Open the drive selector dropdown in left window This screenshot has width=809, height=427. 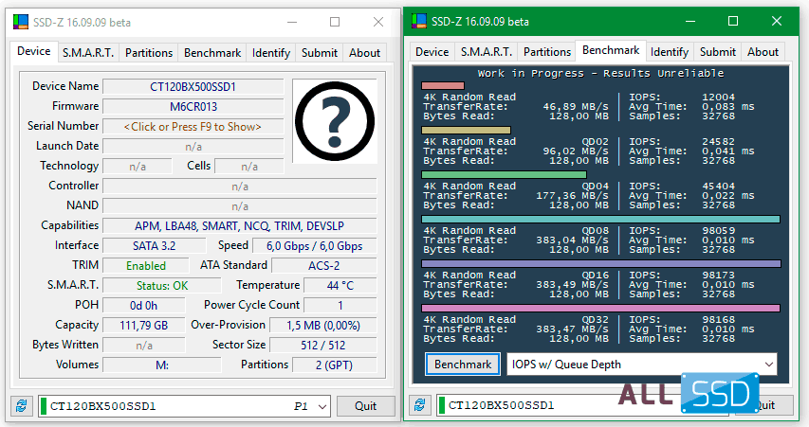point(321,406)
